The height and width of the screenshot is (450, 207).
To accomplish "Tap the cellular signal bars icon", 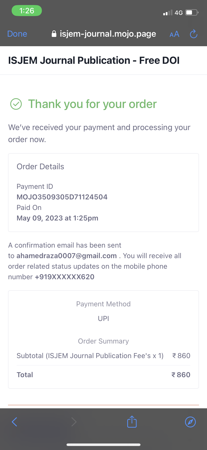I will 168,13.
